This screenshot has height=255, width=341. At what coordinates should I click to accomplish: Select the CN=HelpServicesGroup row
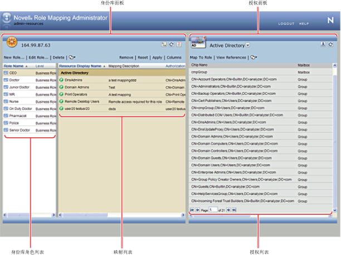click(x=261, y=194)
